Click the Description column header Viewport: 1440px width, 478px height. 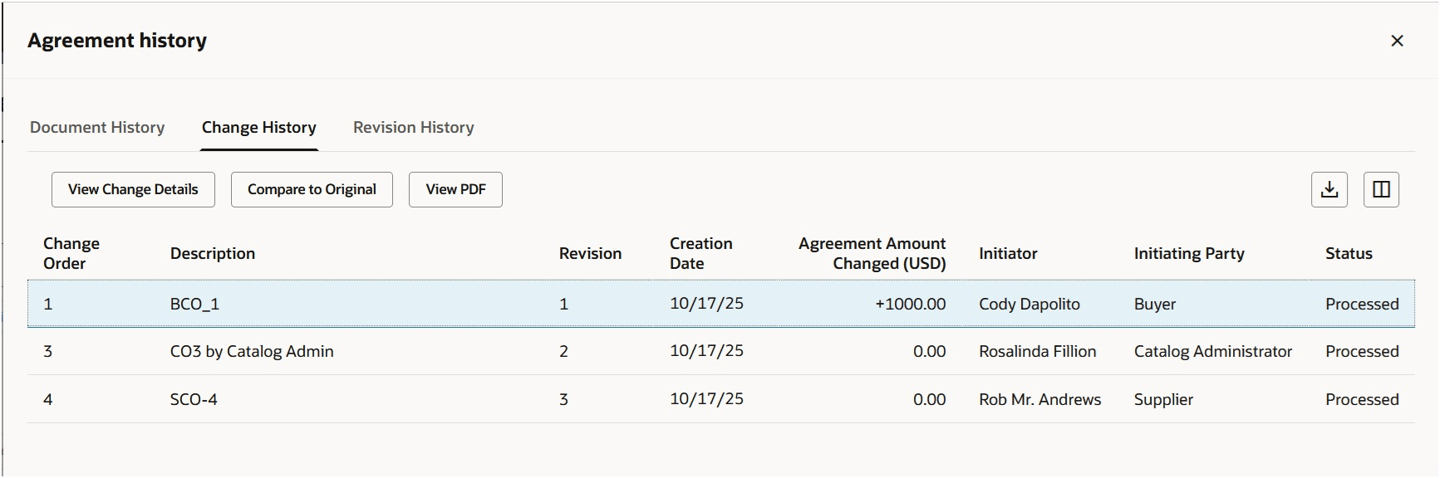(213, 253)
